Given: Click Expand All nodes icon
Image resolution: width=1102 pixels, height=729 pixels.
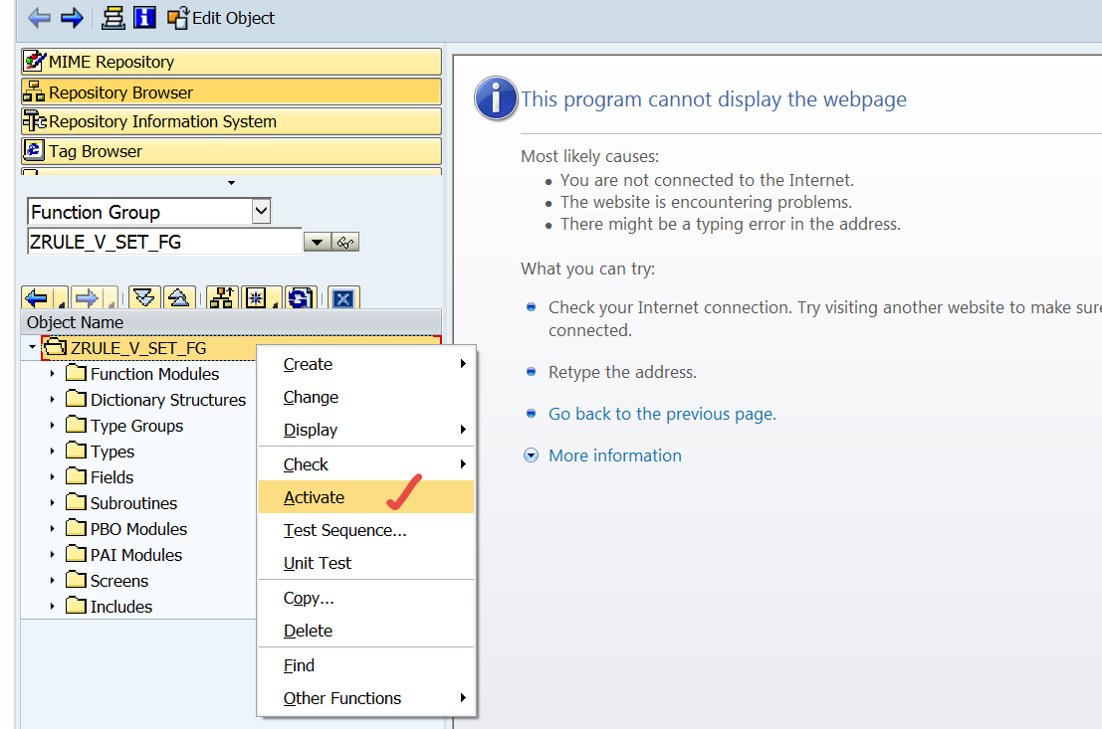Looking at the screenshot, I should point(144,297).
